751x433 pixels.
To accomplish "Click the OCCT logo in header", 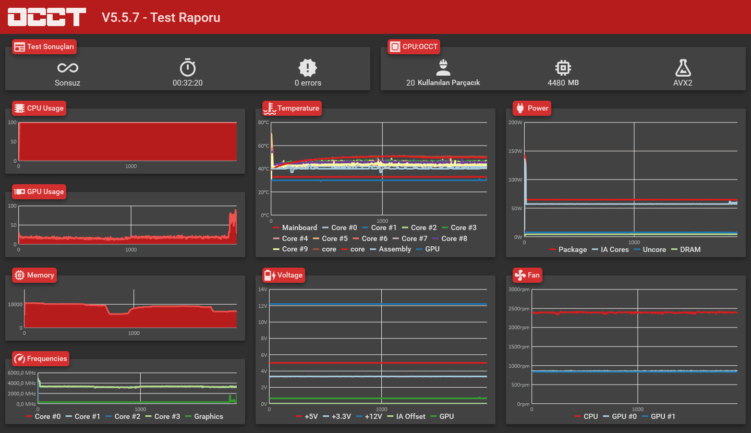I will click(x=46, y=17).
